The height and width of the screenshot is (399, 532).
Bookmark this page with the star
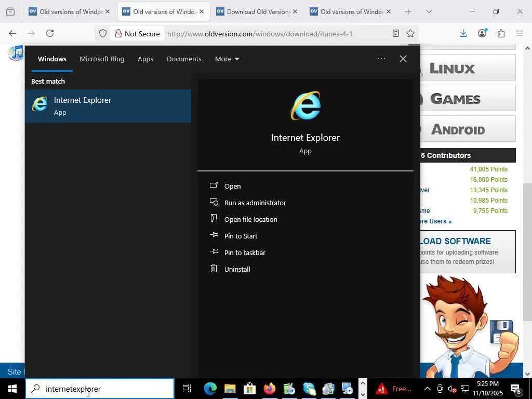tap(410, 33)
